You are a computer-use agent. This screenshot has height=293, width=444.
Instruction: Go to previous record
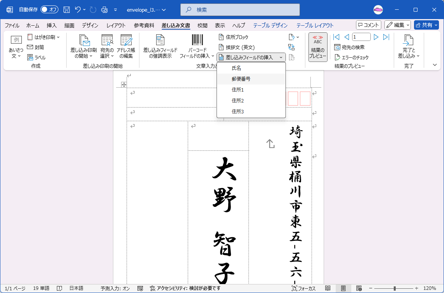click(x=347, y=37)
